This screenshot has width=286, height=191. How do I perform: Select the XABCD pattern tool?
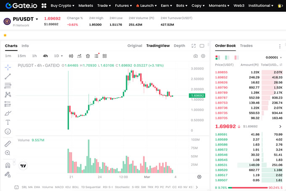tap(8, 94)
